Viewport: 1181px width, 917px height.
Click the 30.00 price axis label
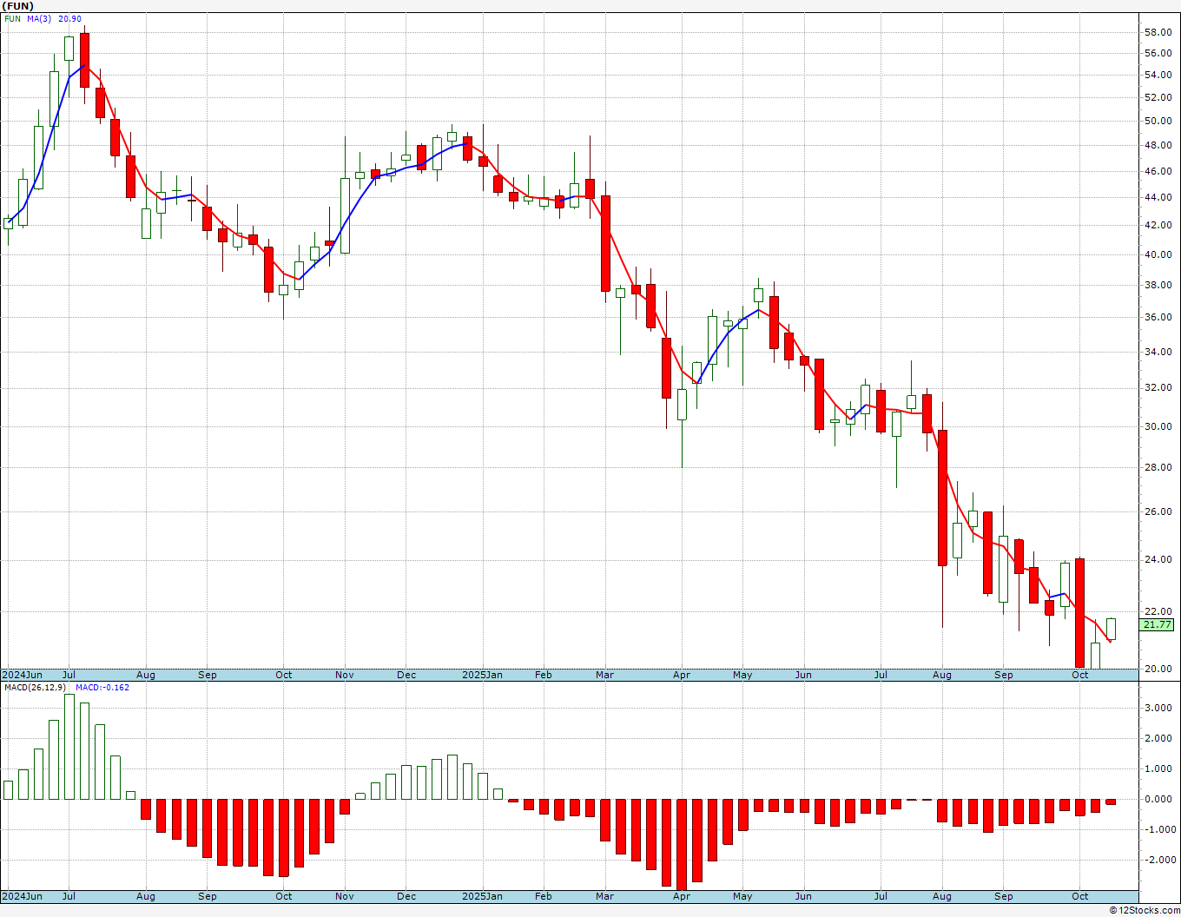[x=1158, y=426]
